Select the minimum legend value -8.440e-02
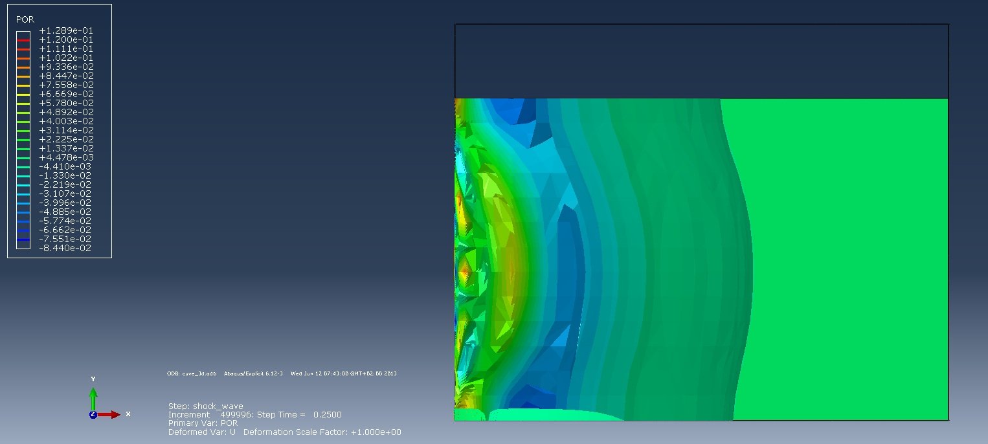The width and height of the screenshot is (988, 444). coord(65,248)
